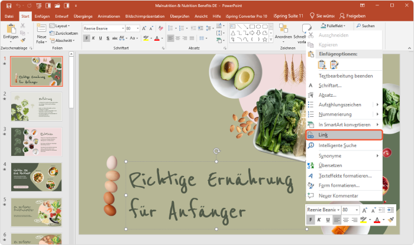Open the Entwurf tab
Viewport: 414px width, 245px height.
tap(62, 17)
